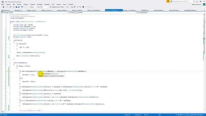
Task: Collapse the using directives region
Action: pyautogui.click(x=10, y=15)
